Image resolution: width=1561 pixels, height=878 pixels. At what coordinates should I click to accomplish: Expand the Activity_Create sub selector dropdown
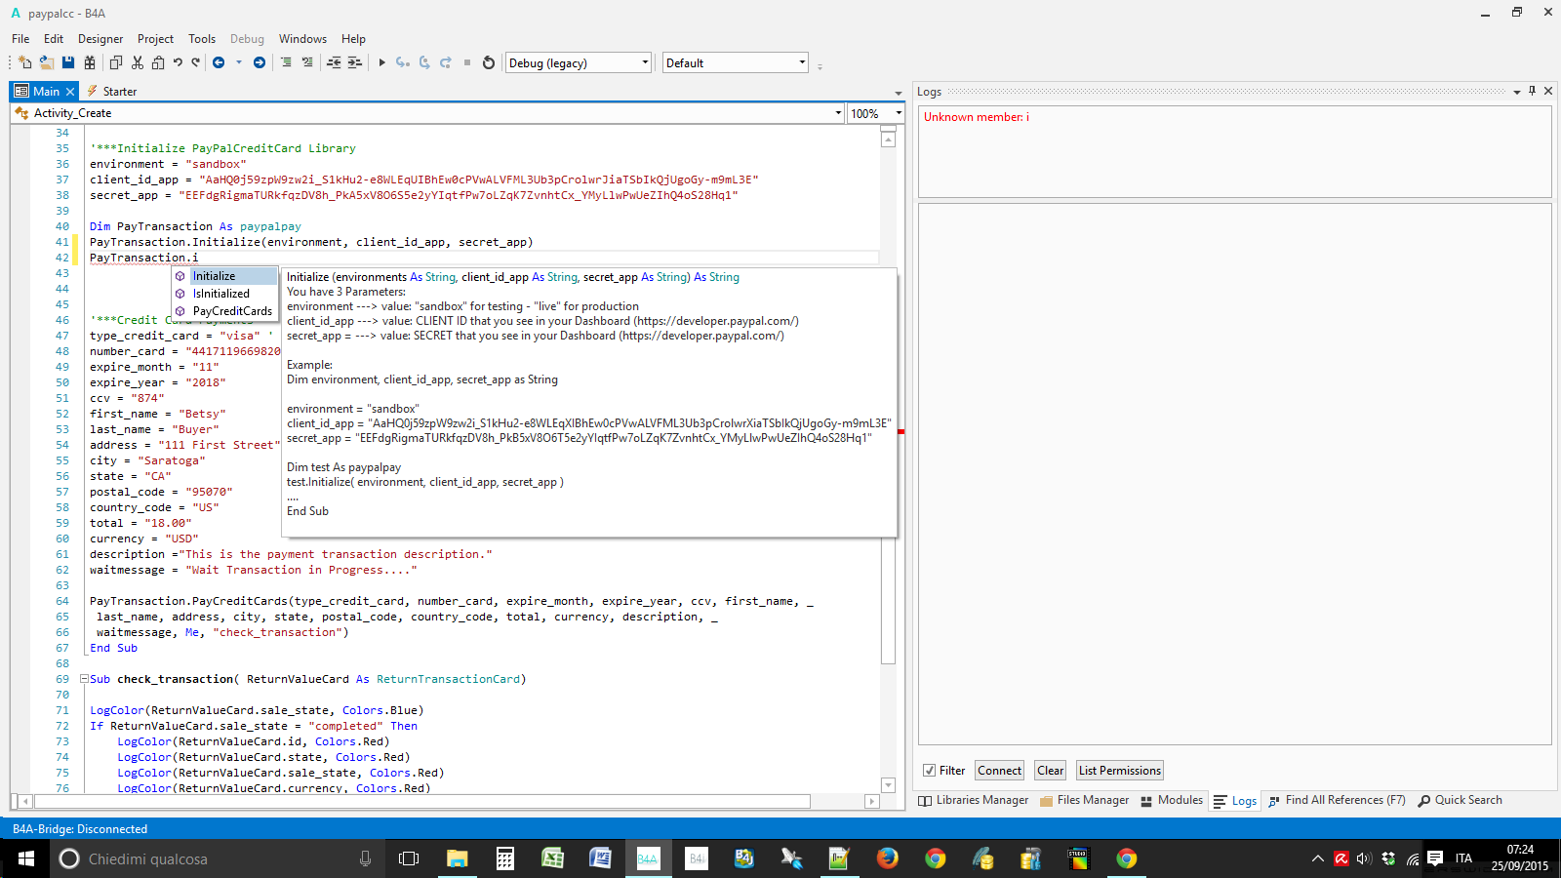point(838,113)
